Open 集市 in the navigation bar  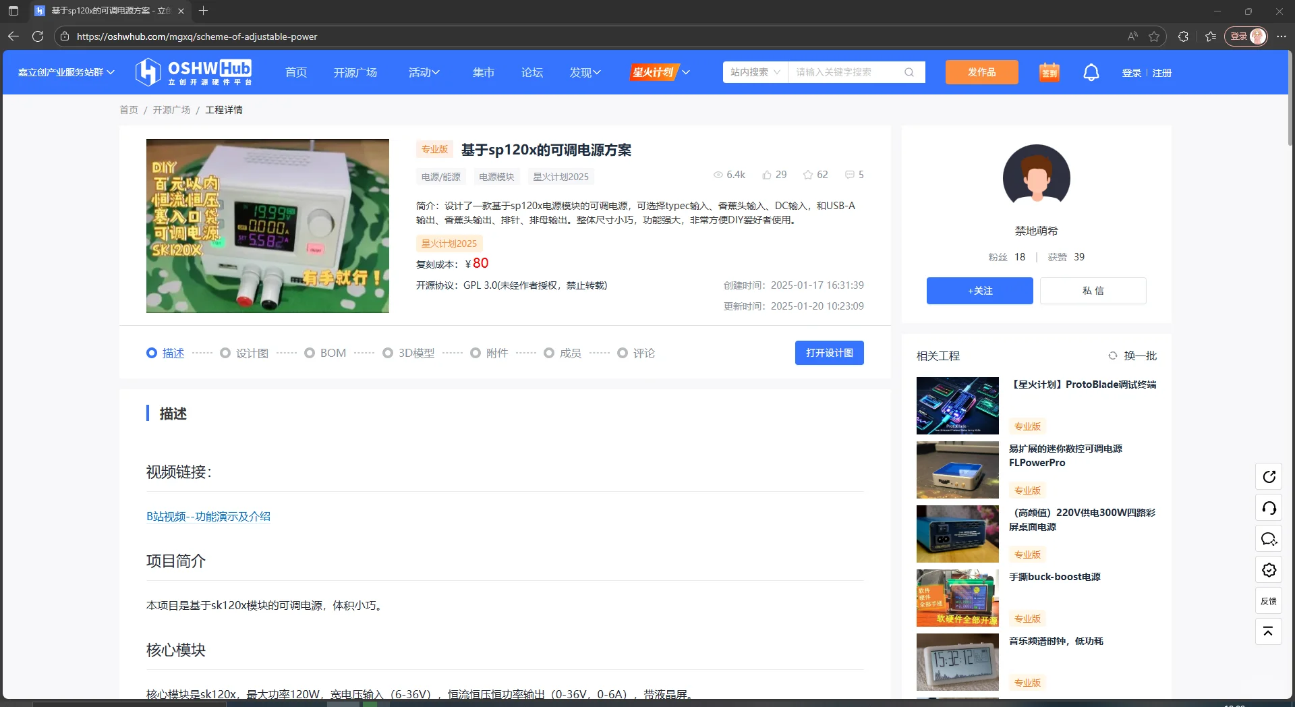pos(484,72)
